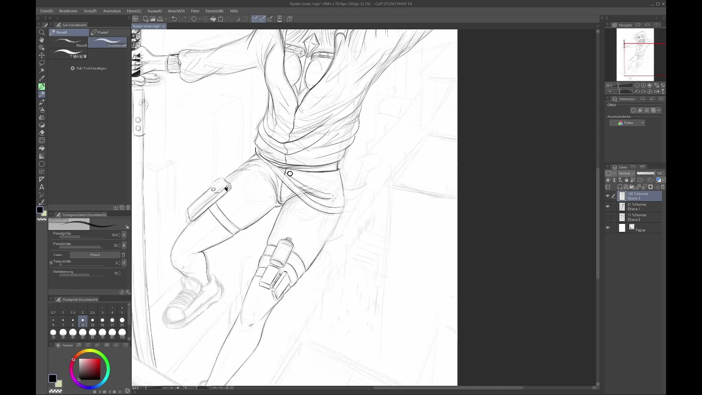
Task: Select the Auto select magic wand tool
Action: click(42, 71)
